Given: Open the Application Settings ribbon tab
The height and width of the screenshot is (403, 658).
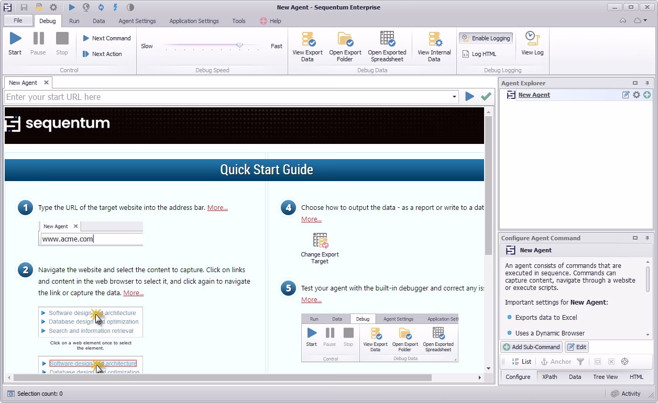Looking at the screenshot, I should pyautogui.click(x=194, y=21).
